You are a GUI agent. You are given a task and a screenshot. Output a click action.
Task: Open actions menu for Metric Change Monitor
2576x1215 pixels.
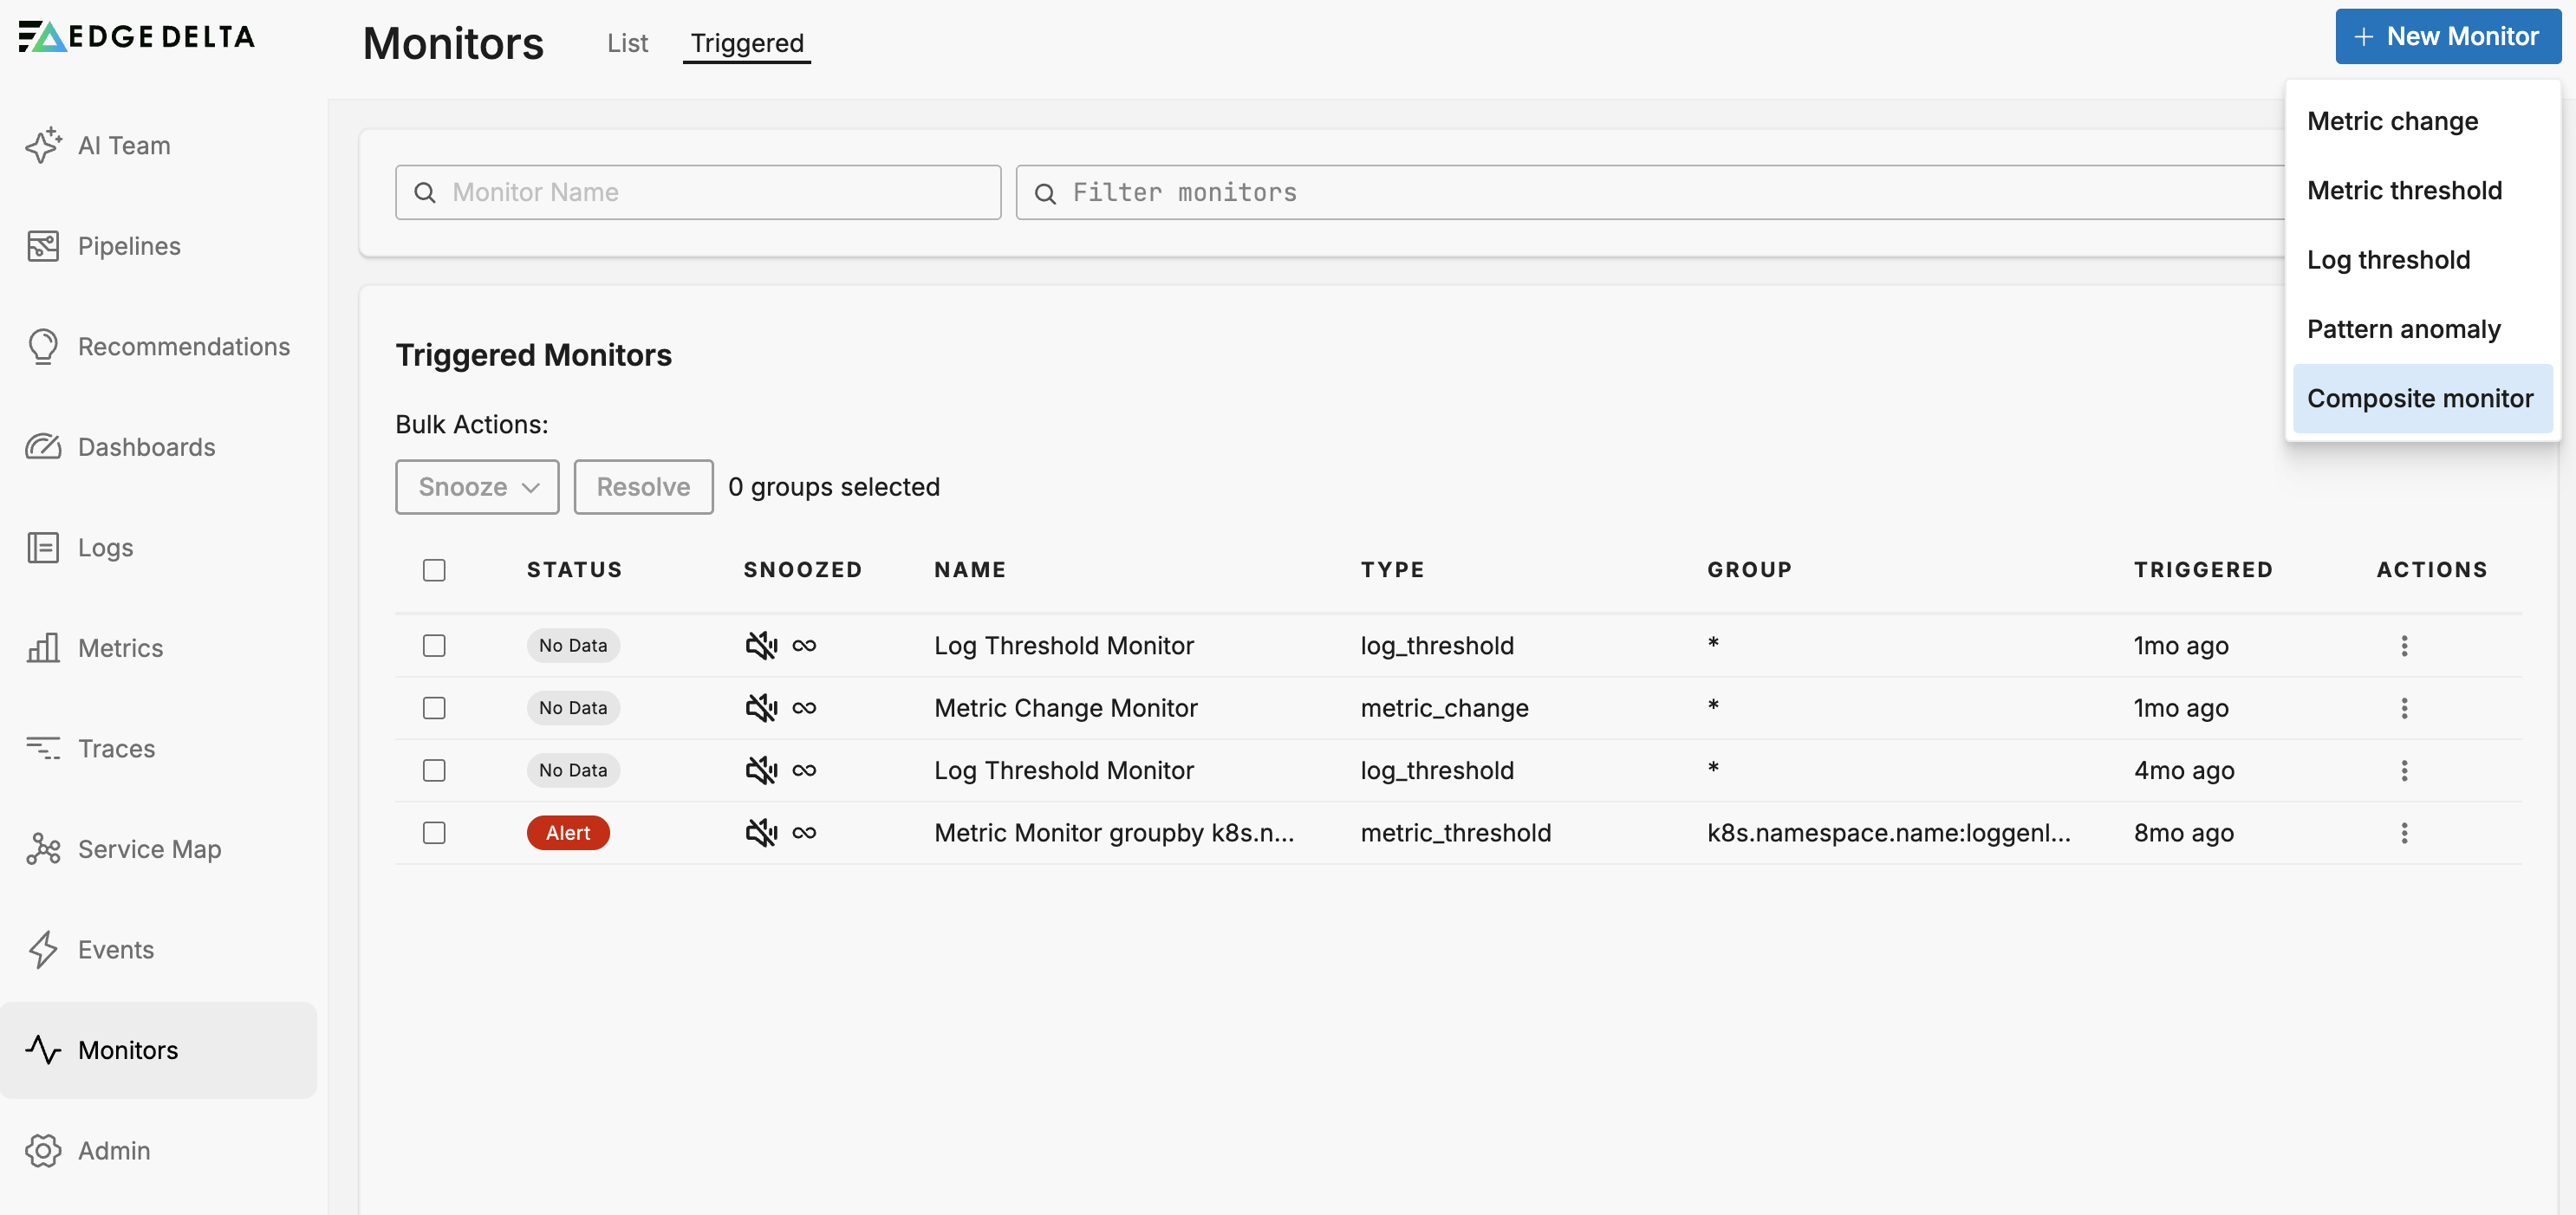pyautogui.click(x=2404, y=708)
